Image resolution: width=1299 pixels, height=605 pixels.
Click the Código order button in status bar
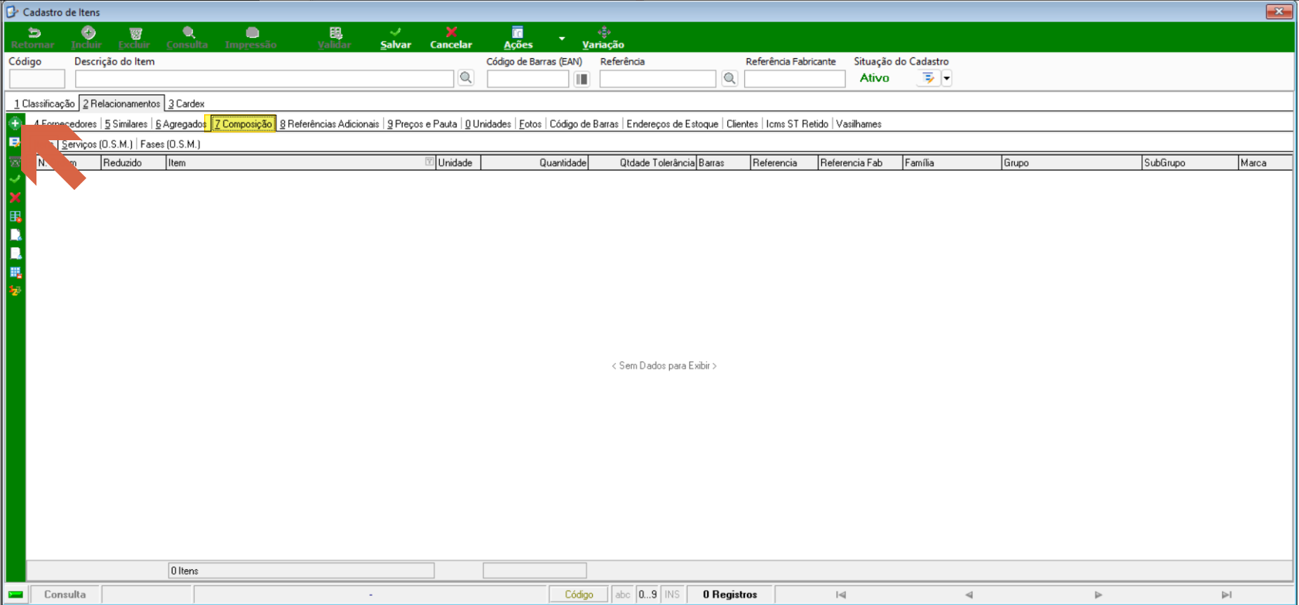tap(579, 594)
